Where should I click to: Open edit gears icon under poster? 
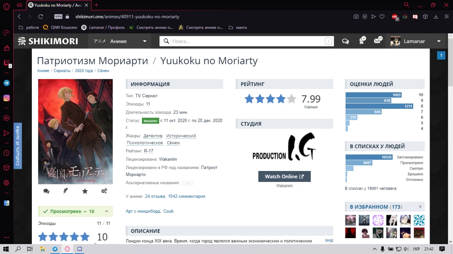pyautogui.click(x=104, y=191)
